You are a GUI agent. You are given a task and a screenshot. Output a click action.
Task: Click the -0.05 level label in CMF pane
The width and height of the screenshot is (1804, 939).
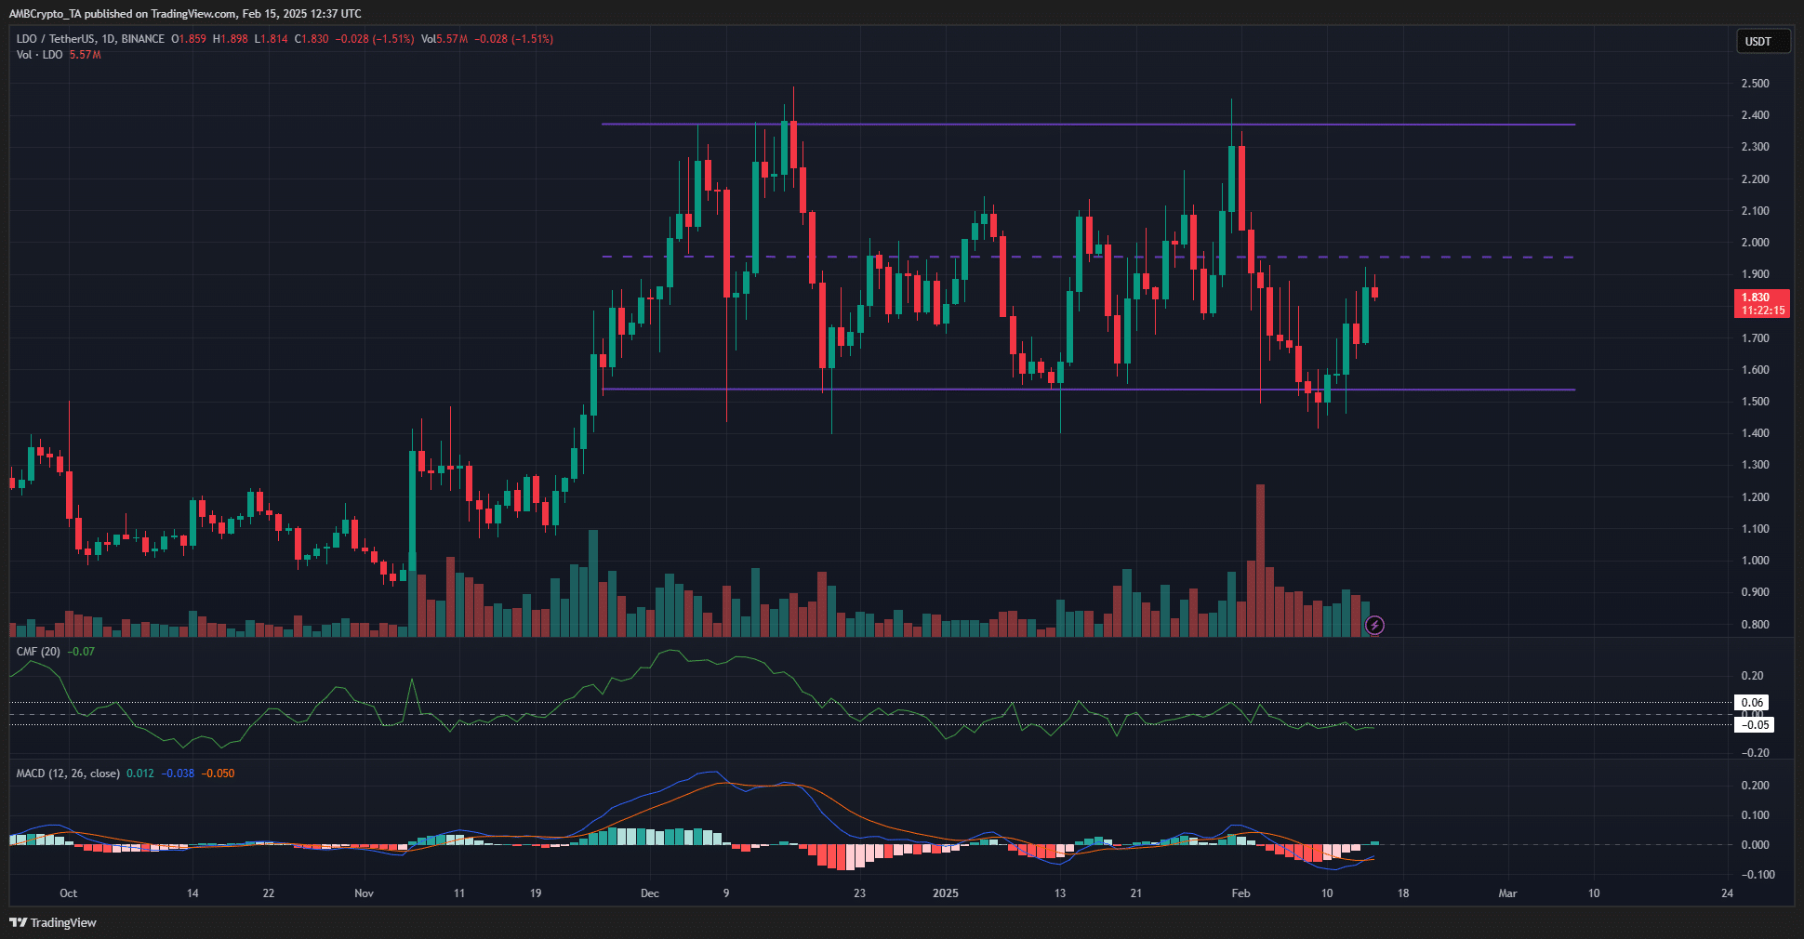[1754, 725]
